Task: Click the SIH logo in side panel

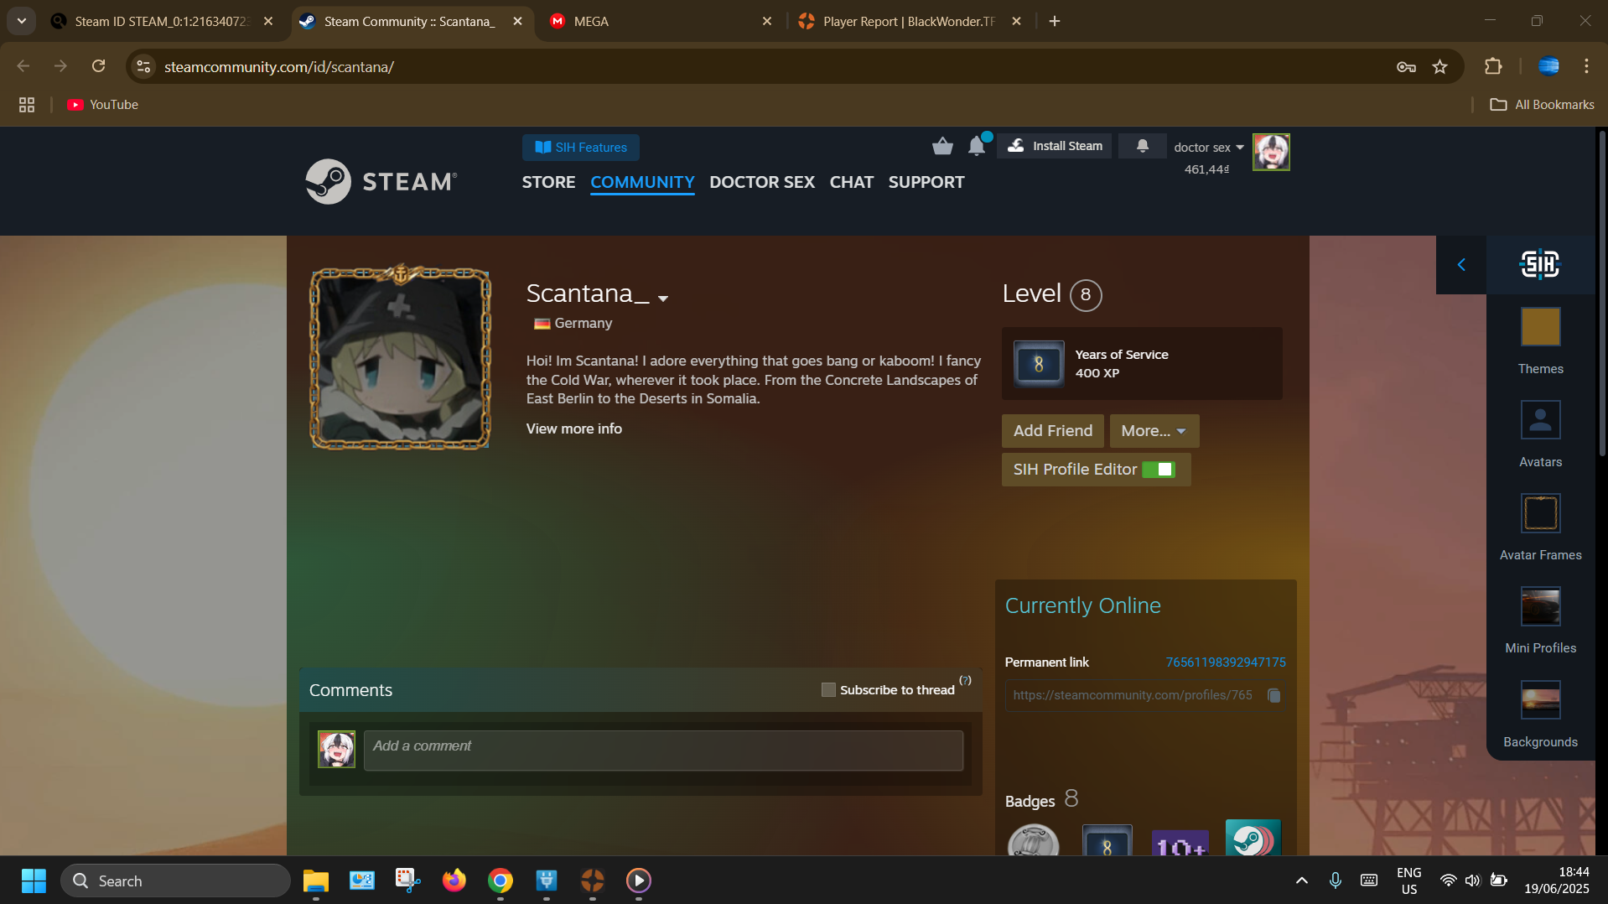Action: [x=1540, y=265]
